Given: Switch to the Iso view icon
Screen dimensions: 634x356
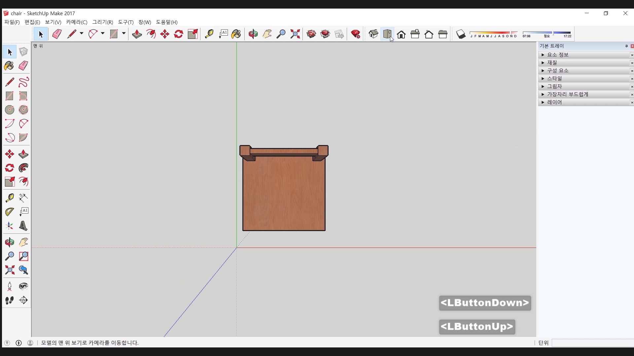Looking at the screenshot, I should click(x=373, y=34).
